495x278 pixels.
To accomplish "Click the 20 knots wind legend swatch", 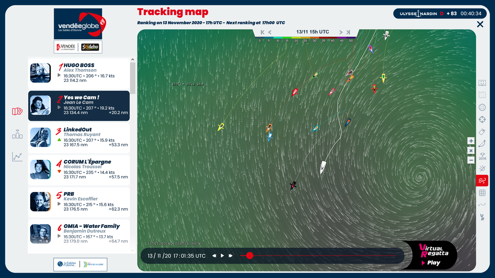I will (x=295, y=38).
